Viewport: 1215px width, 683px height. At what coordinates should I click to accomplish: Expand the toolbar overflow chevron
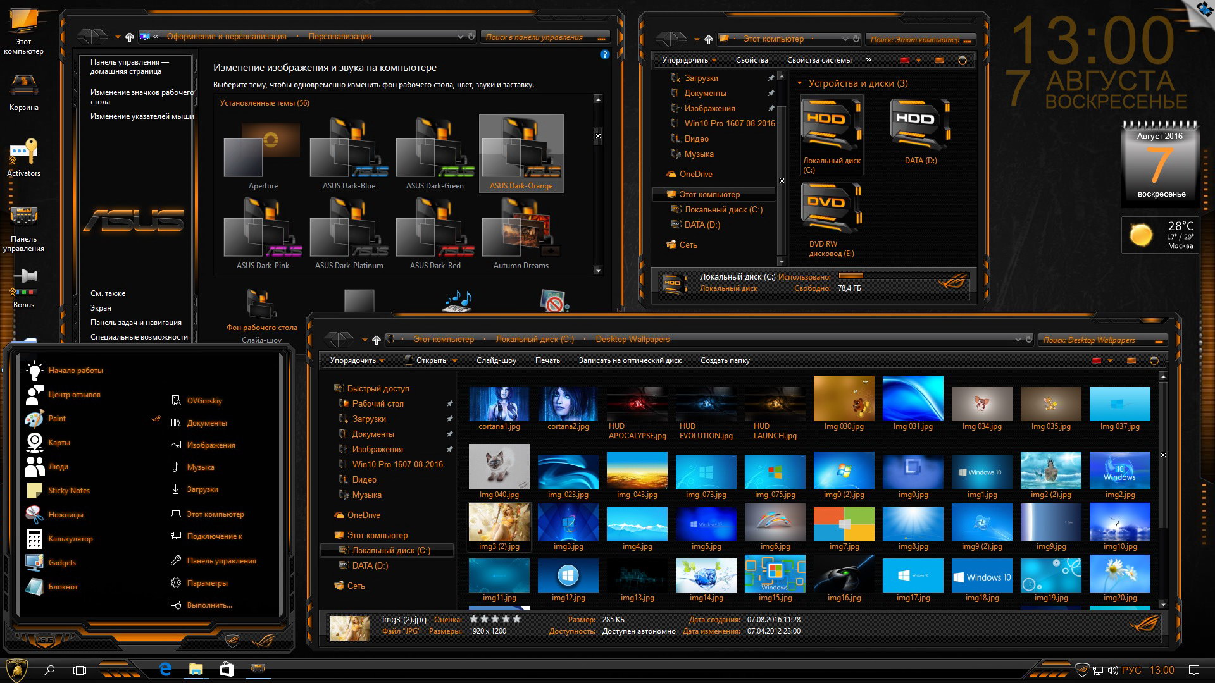click(x=869, y=60)
